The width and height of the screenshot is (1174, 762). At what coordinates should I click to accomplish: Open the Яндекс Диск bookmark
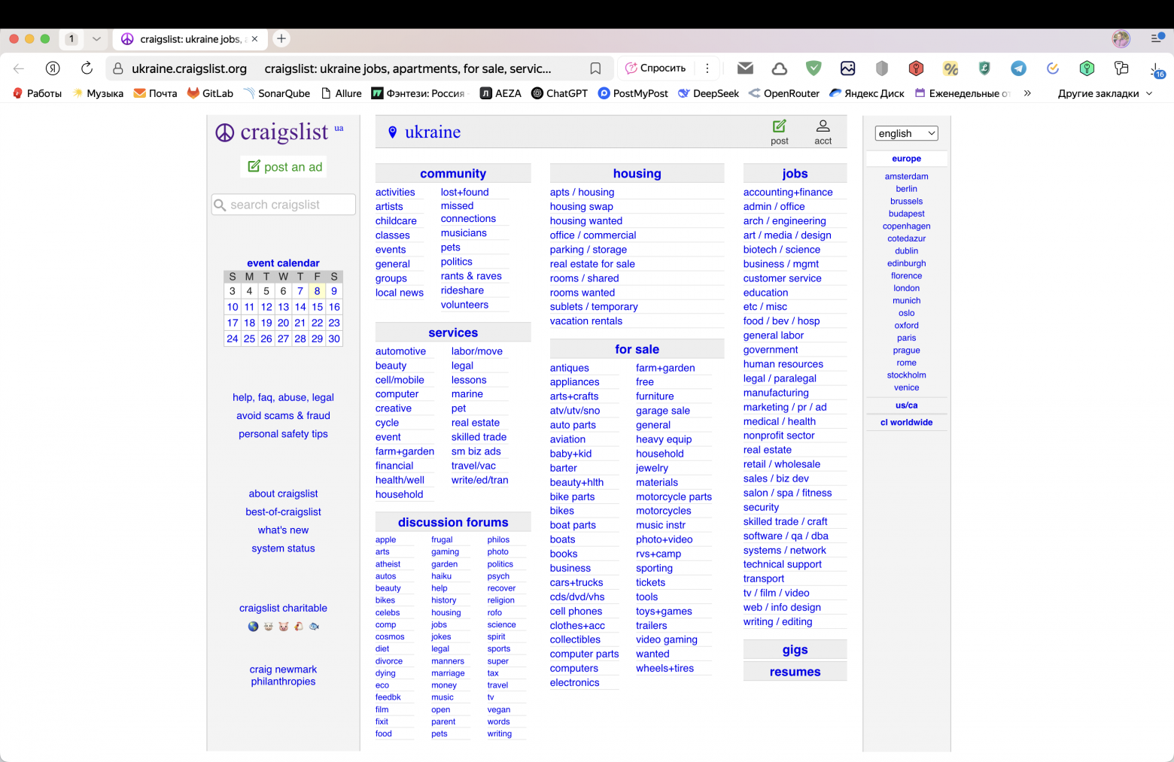tap(867, 93)
